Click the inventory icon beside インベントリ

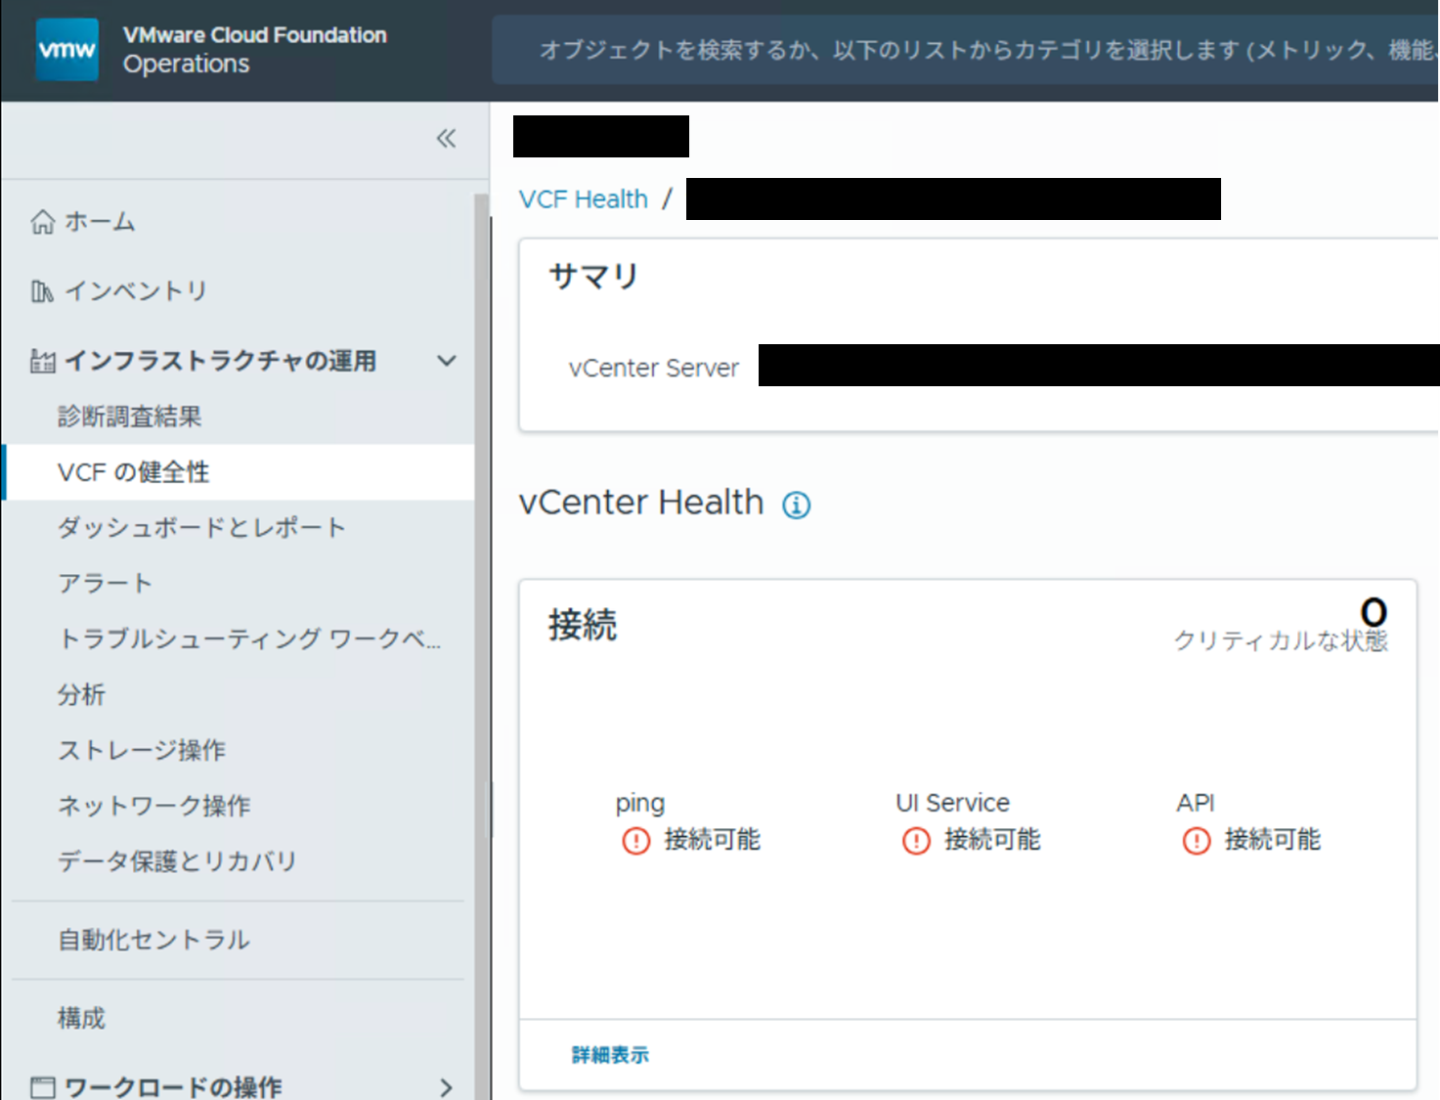point(42,291)
